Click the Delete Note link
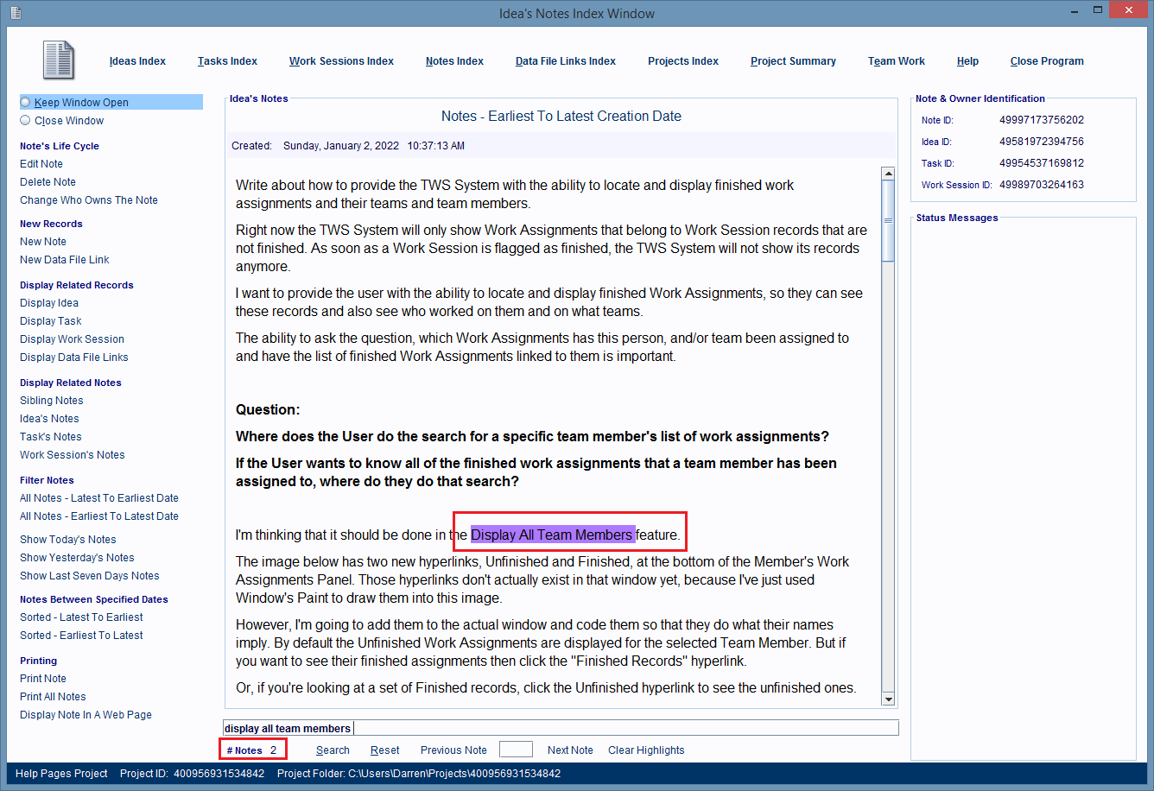The image size is (1154, 791). point(48,182)
